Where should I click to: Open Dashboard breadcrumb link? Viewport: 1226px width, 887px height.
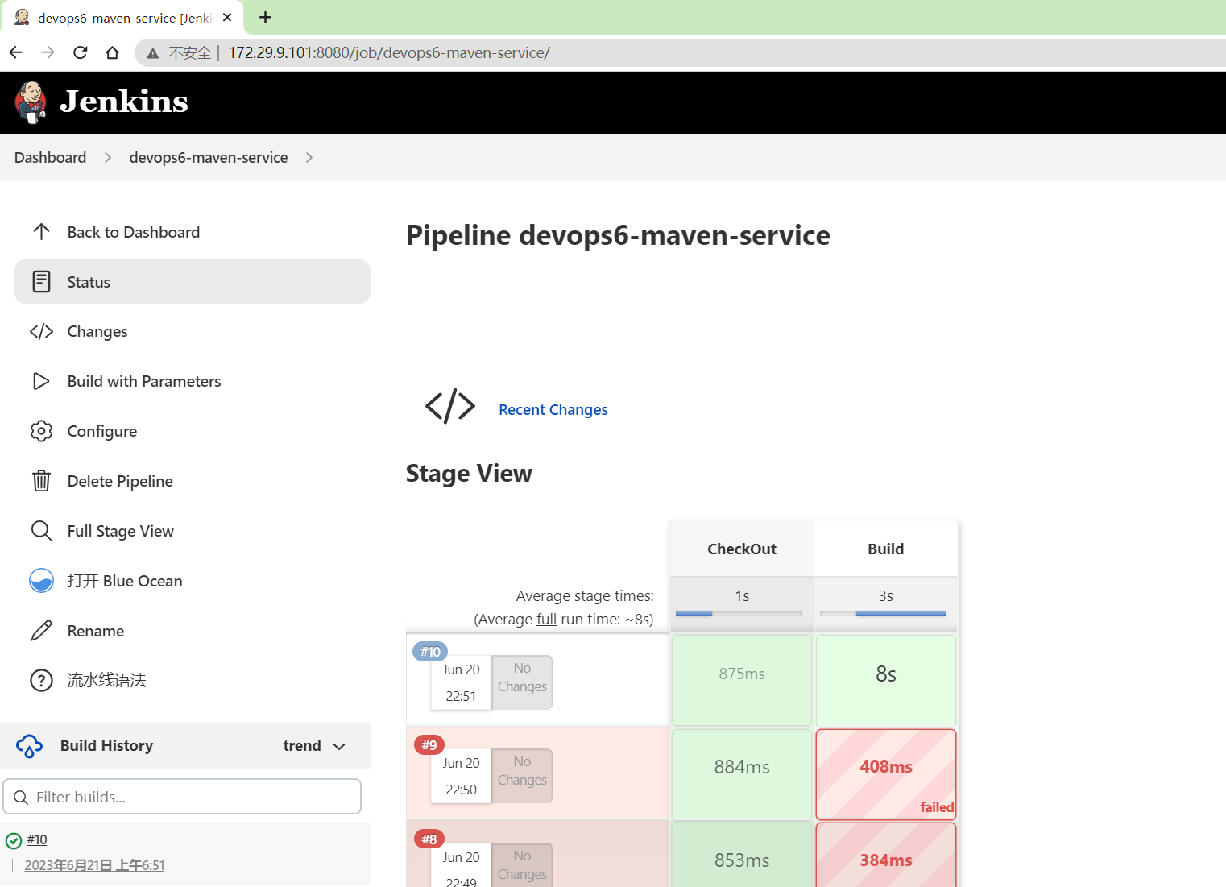coord(50,157)
